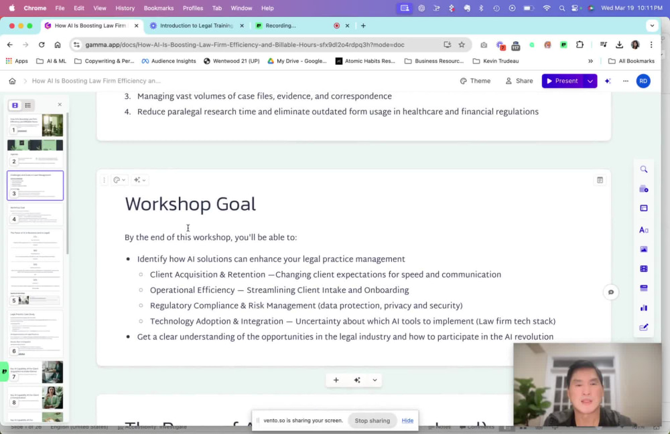Click the Hide link in sharing bar
The image size is (670, 434).
407,421
